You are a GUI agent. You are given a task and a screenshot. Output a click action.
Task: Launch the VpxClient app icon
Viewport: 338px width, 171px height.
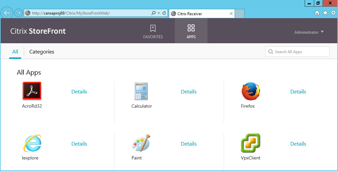click(x=250, y=143)
